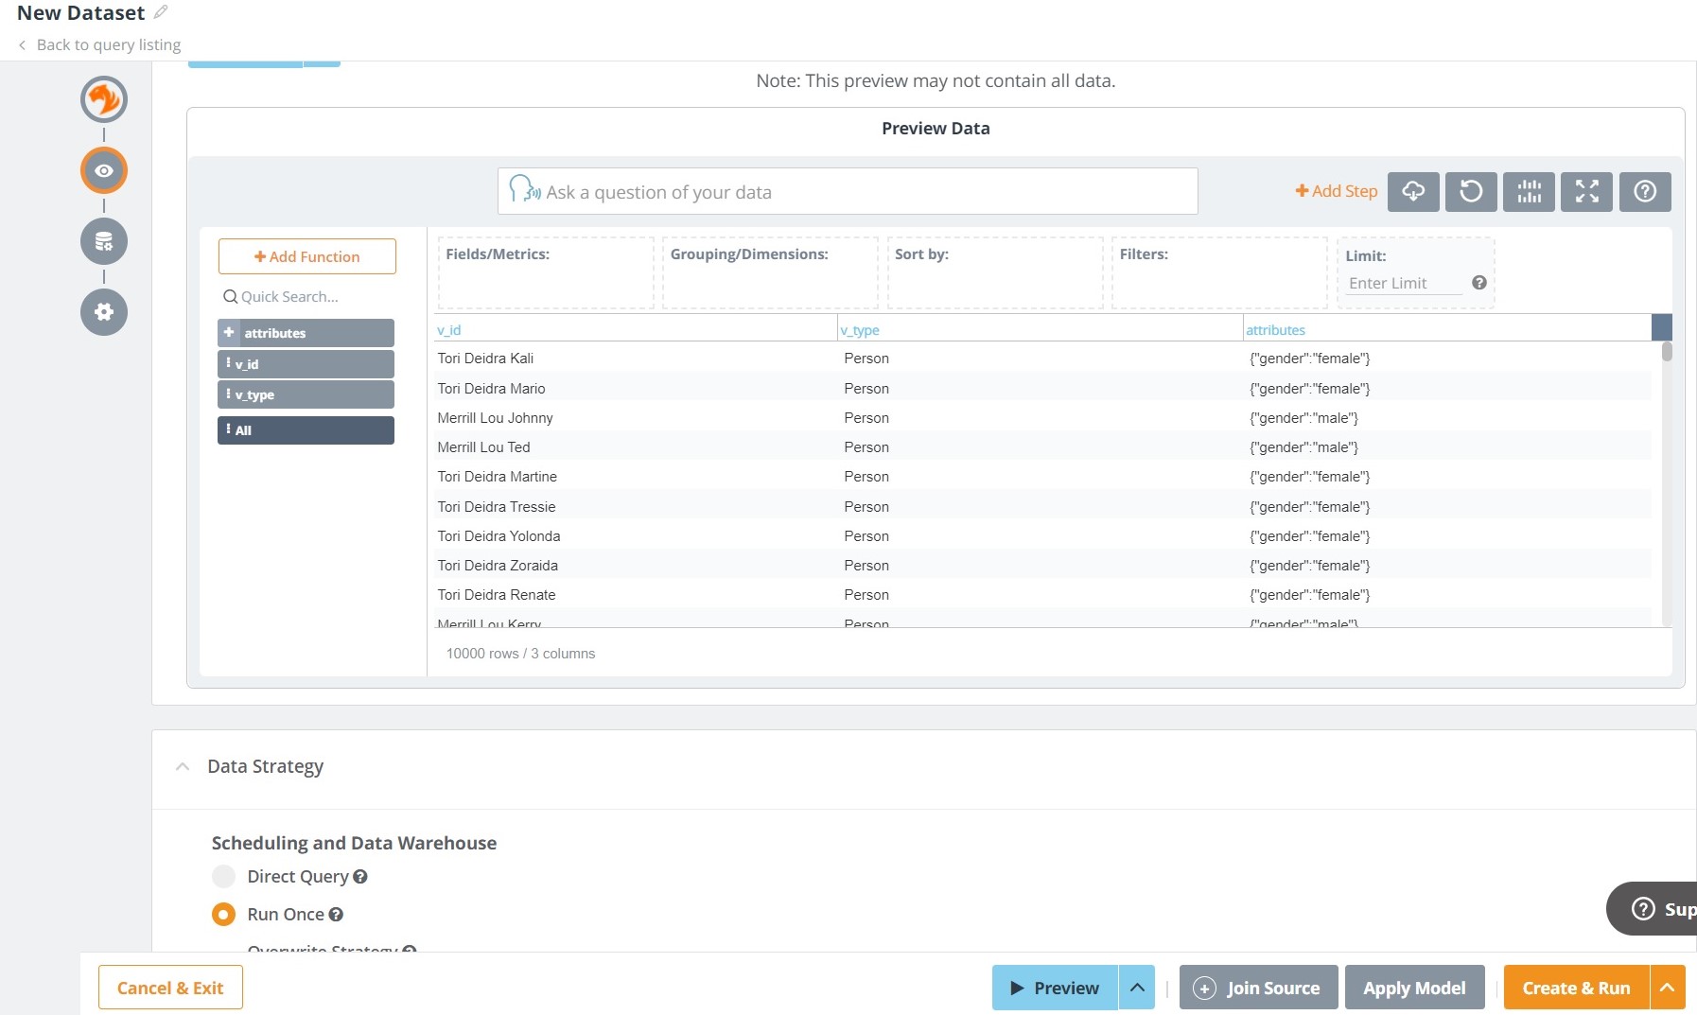Click the pencil icon to rename dataset
The image size is (1697, 1015).
click(161, 12)
